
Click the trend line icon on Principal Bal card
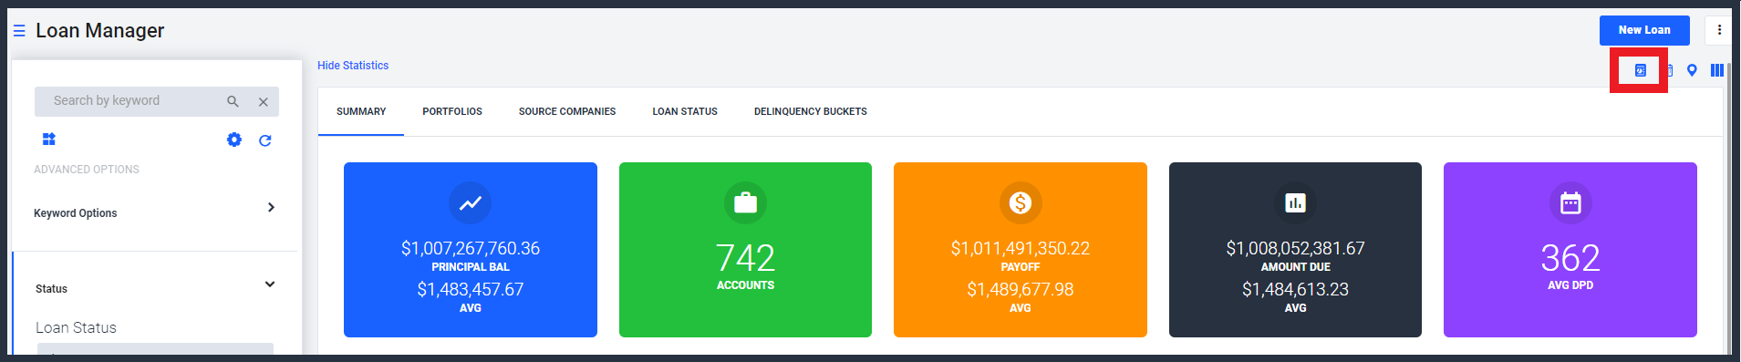[471, 202]
